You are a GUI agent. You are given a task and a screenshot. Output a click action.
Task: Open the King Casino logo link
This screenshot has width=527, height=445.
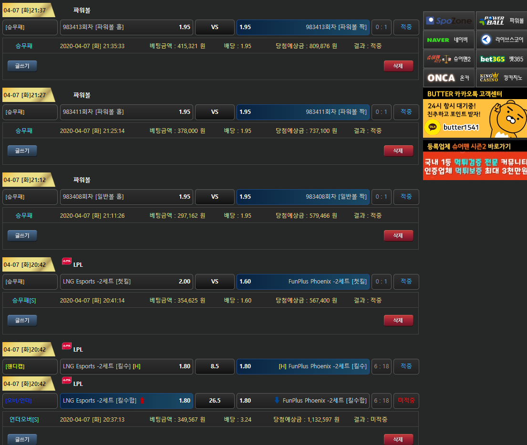501,78
